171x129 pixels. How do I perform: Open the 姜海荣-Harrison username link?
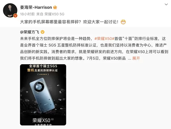tap(36, 7)
